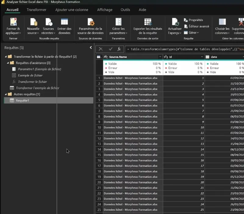This screenshot has width=244, height=214.
Task: Switch to the Accueil tab
Action: pos(13,10)
